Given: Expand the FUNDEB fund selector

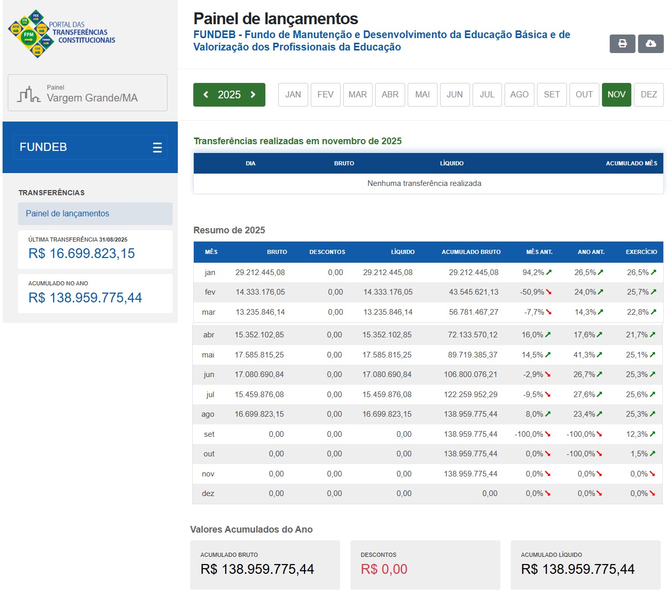Looking at the screenshot, I should 90,147.
